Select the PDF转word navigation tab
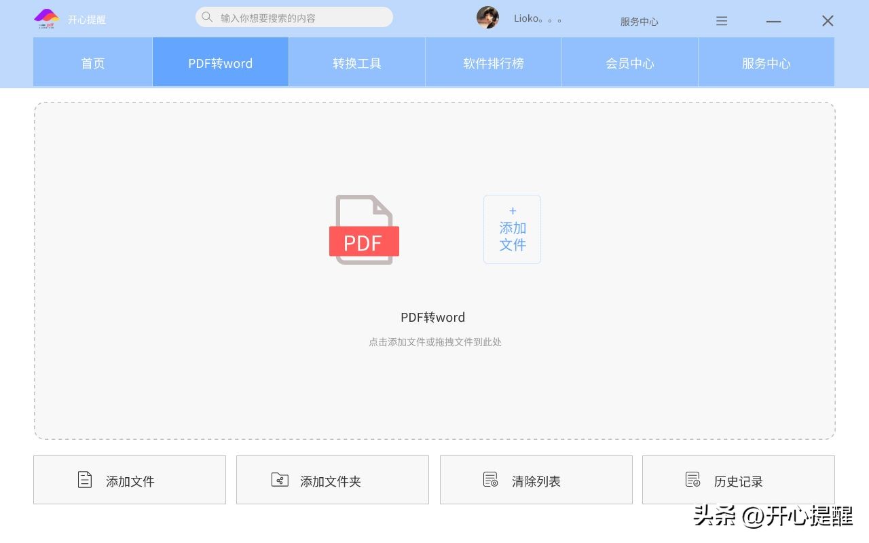Viewport: 869px width, 543px height. click(x=220, y=62)
